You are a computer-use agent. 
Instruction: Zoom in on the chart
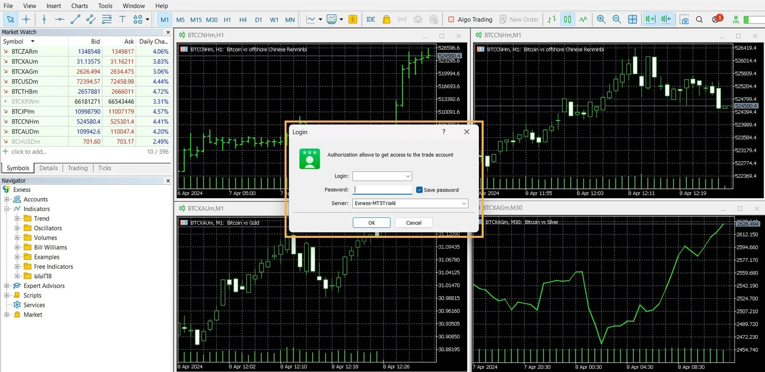[x=601, y=19]
